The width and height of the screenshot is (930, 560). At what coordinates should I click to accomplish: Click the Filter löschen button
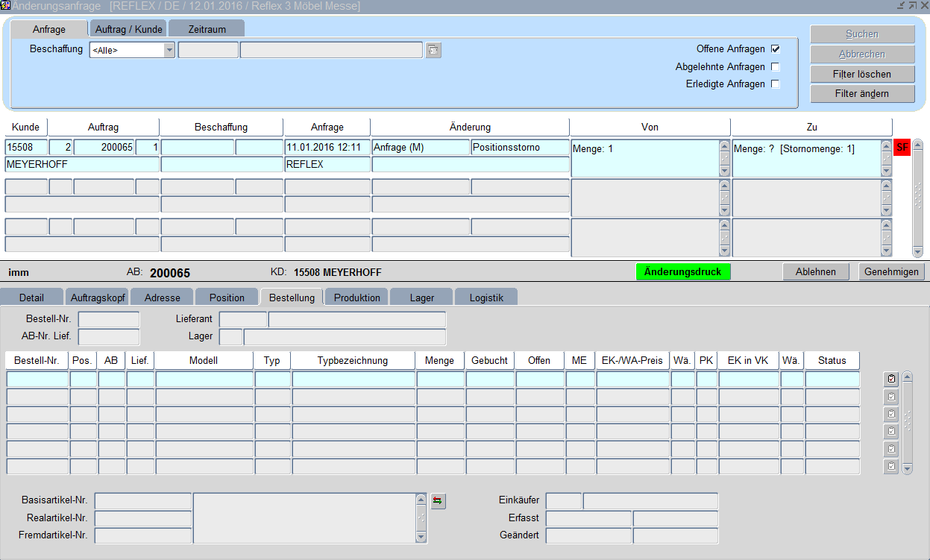(862, 75)
